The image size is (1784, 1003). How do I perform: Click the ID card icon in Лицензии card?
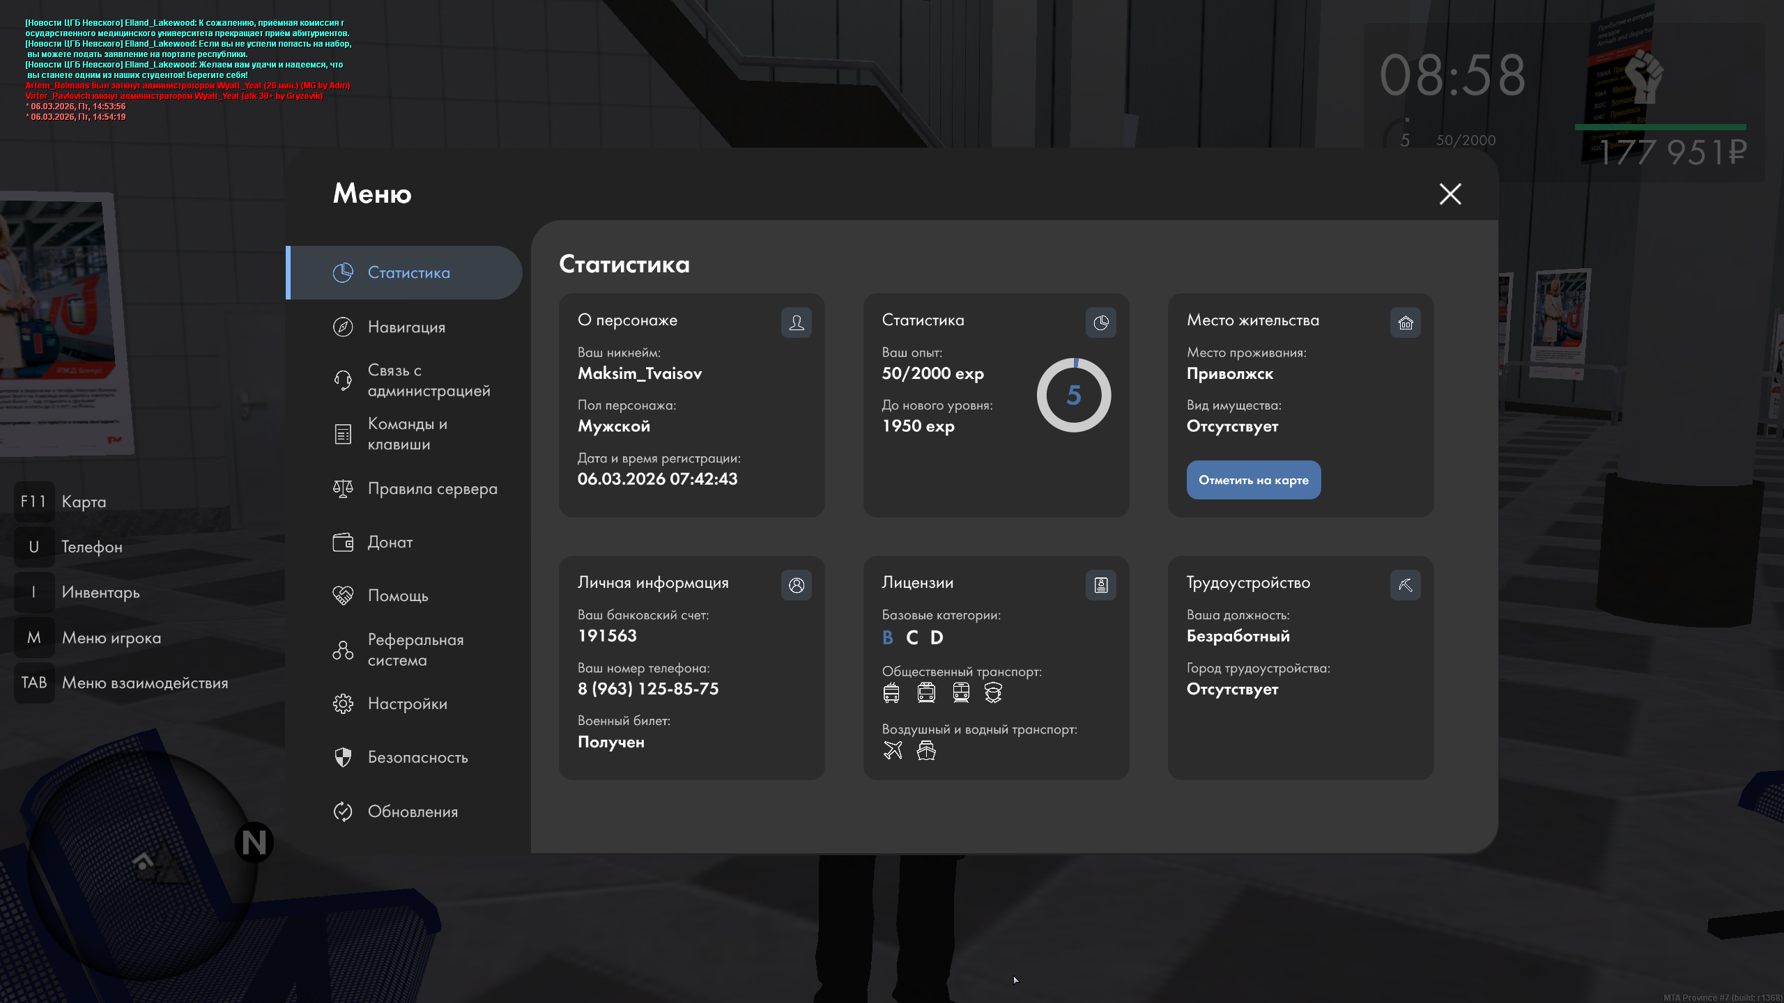coord(1100,585)
